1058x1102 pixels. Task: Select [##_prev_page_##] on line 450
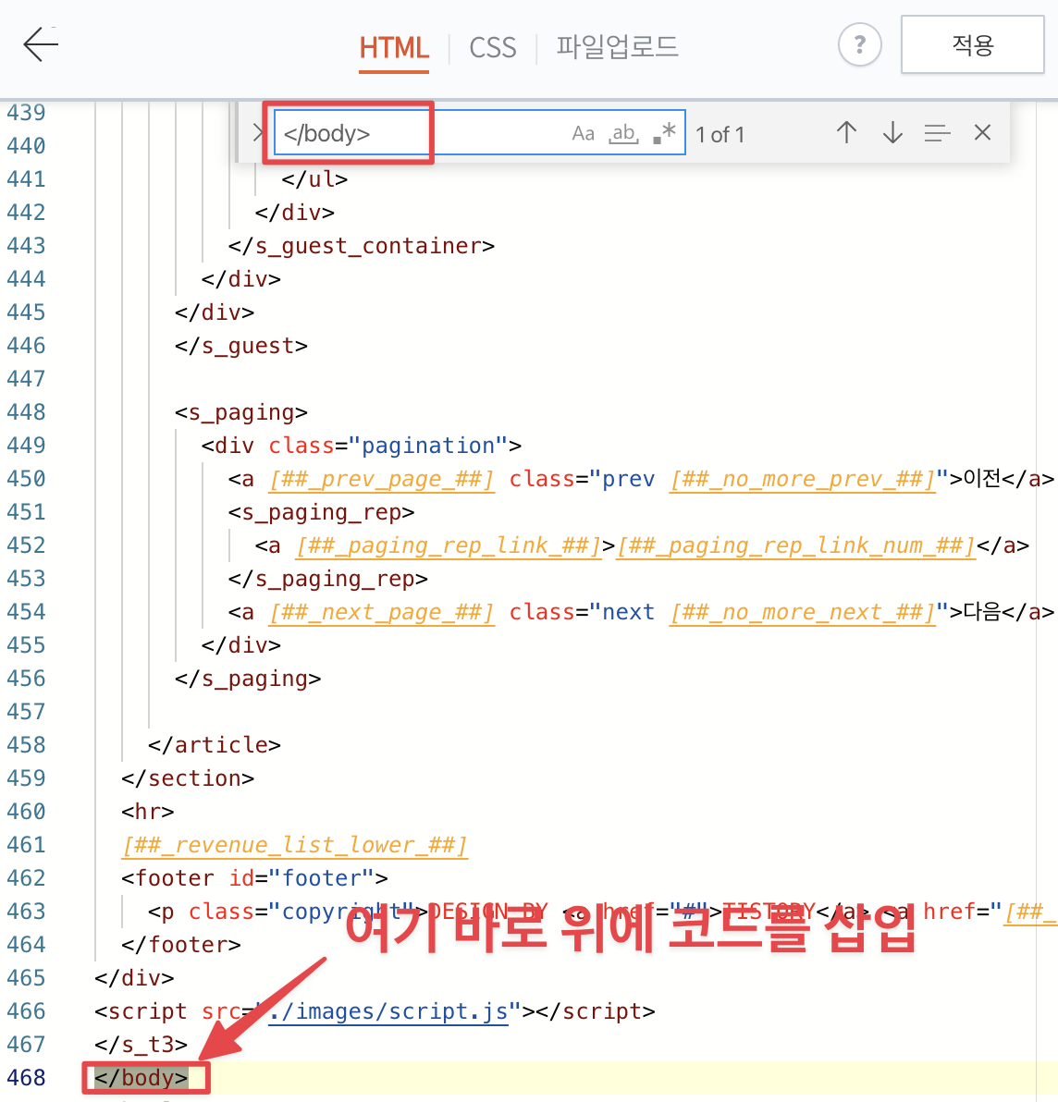click(382, 479)
